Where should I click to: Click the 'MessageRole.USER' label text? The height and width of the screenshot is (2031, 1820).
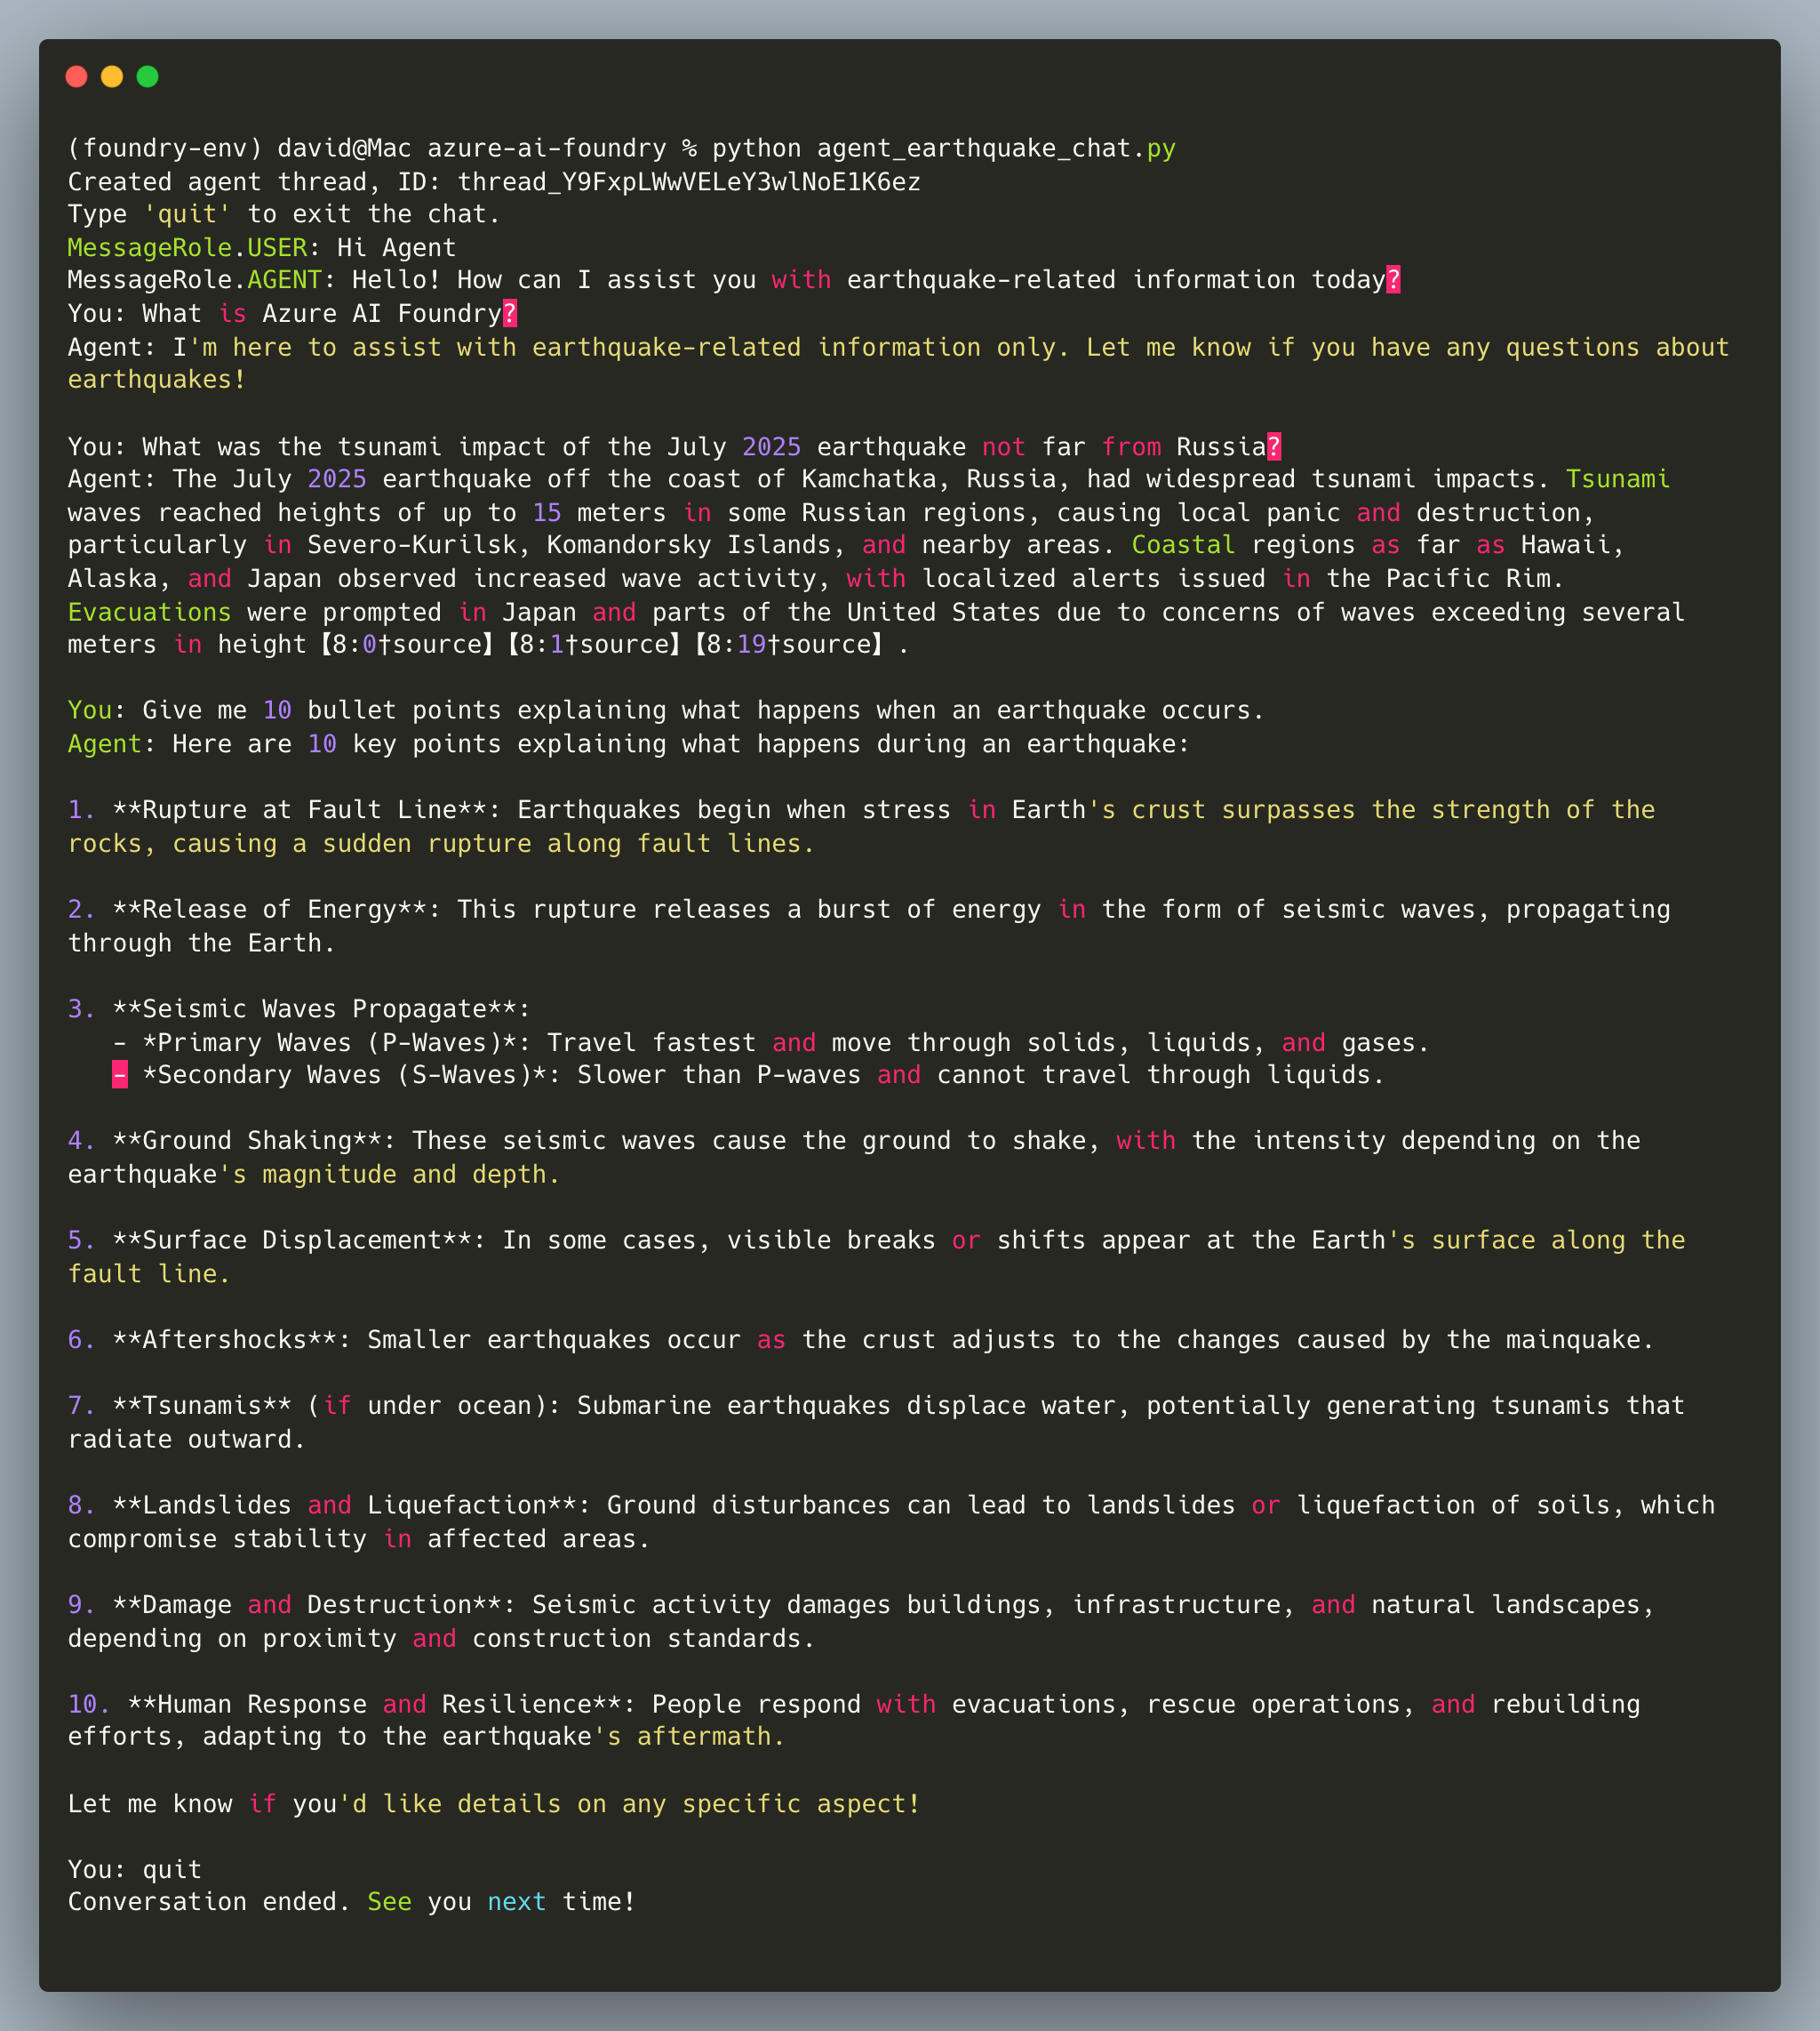pos(187,248)
